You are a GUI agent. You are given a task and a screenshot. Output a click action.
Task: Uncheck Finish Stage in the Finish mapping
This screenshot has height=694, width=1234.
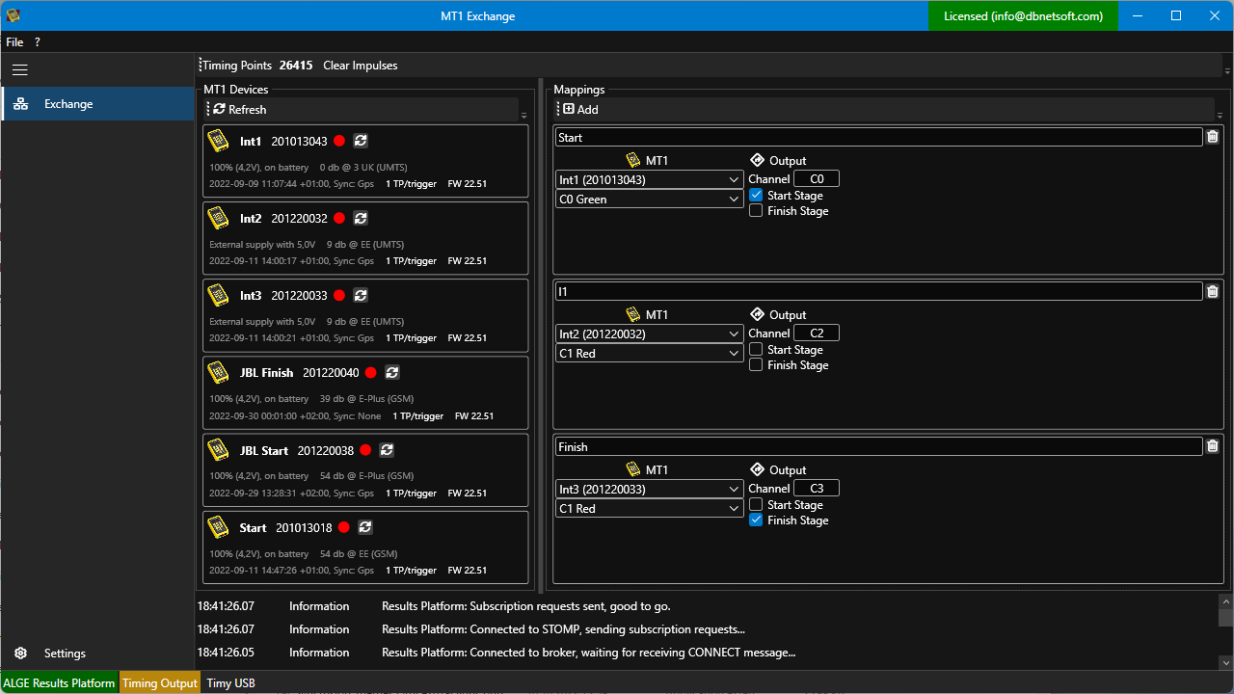756,520
